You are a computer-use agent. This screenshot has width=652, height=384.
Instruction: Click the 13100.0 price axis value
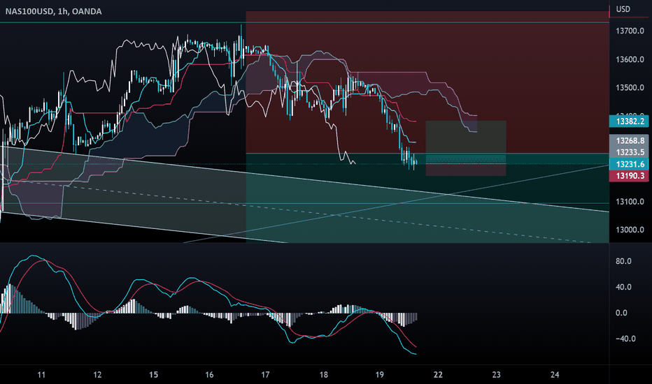click(x=630, y=202)
